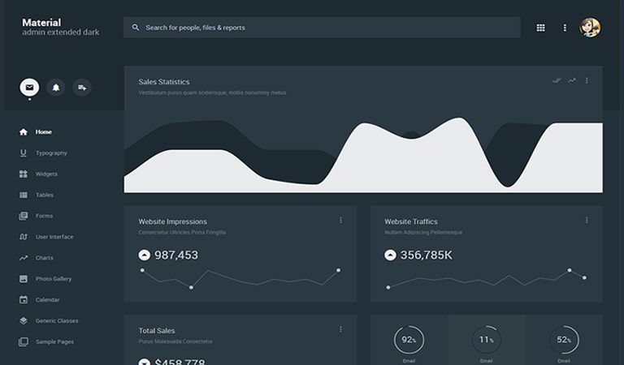Open Widgets menu item
624x365 pixels.
pos(46,174)
